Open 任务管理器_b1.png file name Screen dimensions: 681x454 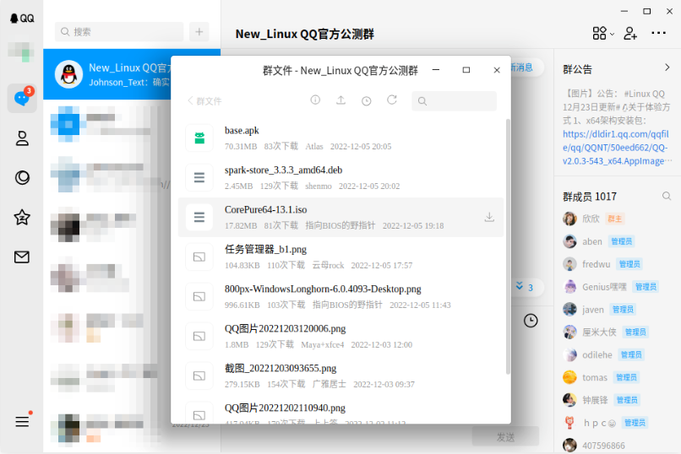[266, 249]
